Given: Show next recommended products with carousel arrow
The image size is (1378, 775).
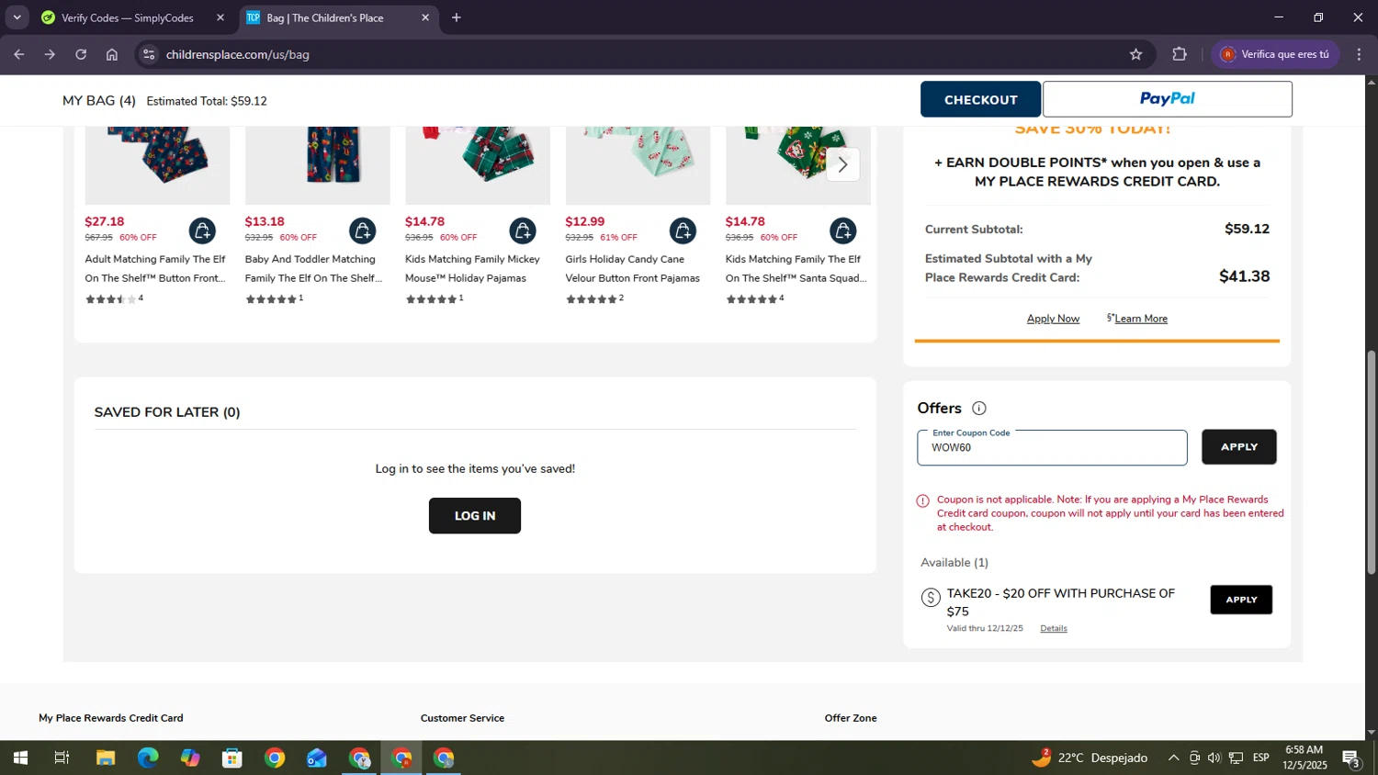Looking at the screenshot, I should 842,164.
